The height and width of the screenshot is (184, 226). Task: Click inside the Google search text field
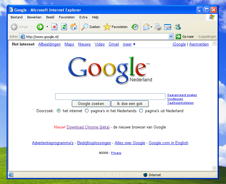pyautogui.click(x=110, y=97)
